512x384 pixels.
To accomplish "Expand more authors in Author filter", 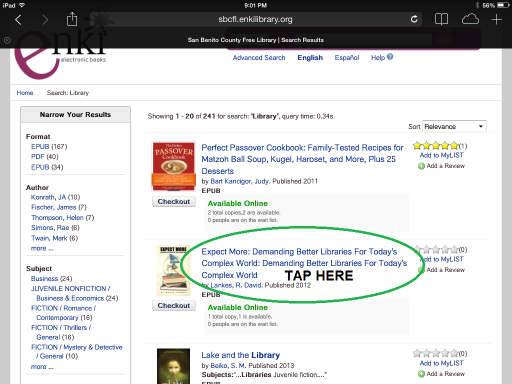I will point(42,248).
